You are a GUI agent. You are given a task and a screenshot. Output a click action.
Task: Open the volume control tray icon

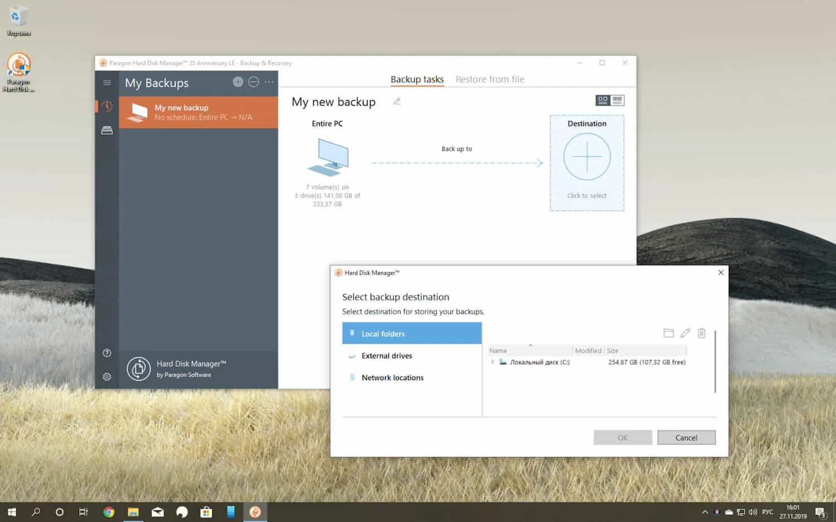(753, 512)
